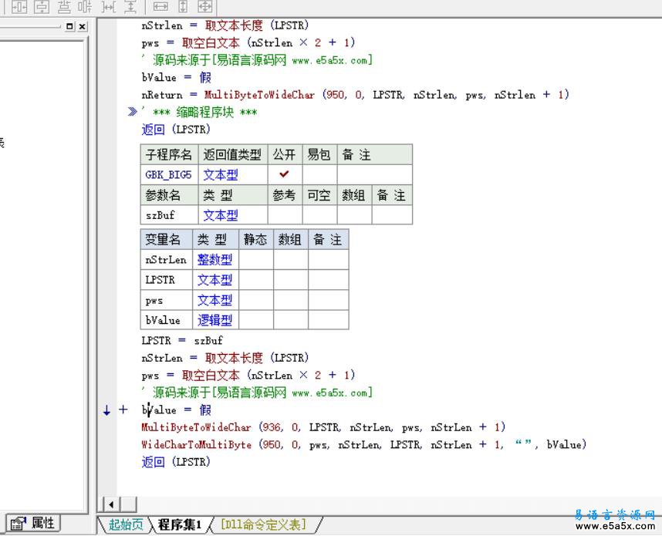The height and width of the screenshot is (536, 662).
Task: Click 数组 cell for nStrLen variable
Action: [x=290, y=259]
